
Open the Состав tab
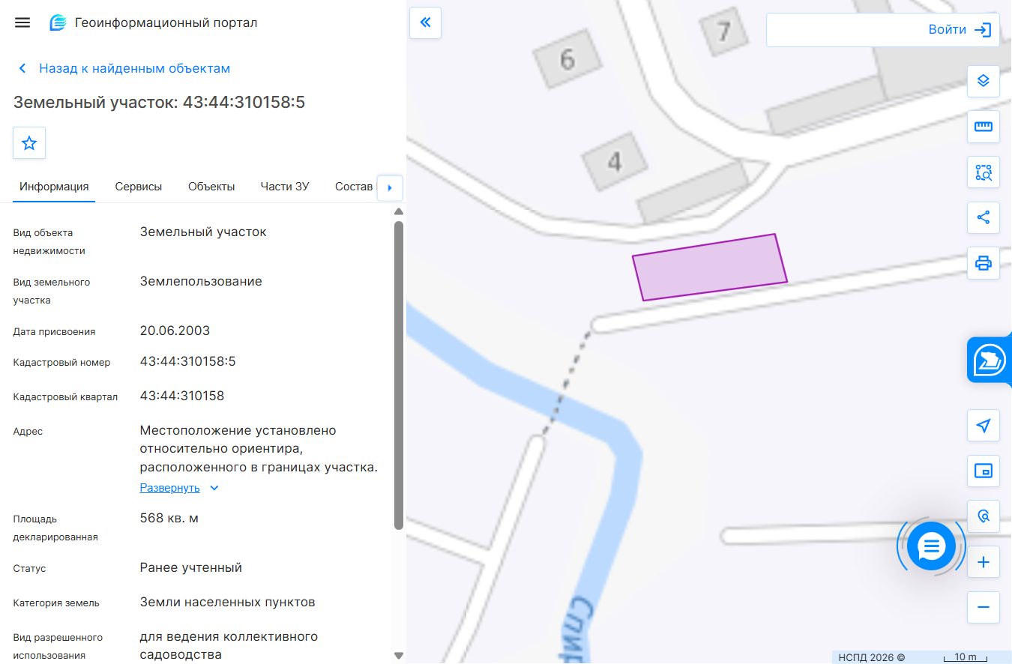pyautogui.click(x=354, y=187)
